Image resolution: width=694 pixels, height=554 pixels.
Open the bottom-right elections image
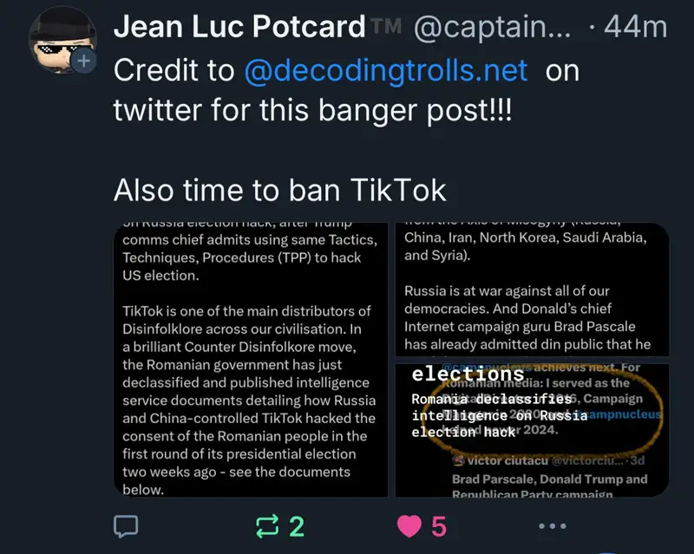click(532, 431)
